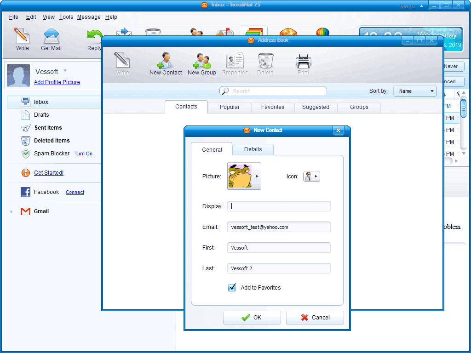Open the Icon selector dropdown in New Contact
471x353 pixels.
[x=311, y=176]
